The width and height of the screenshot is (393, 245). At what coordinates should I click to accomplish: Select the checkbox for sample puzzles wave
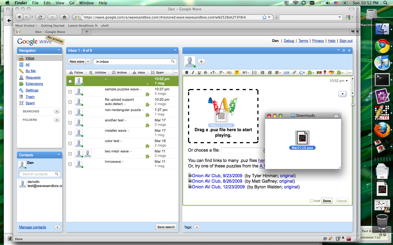click(70, 92)
